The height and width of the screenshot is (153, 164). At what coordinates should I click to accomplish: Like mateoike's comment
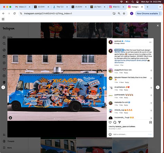click(x=151, y=103)
